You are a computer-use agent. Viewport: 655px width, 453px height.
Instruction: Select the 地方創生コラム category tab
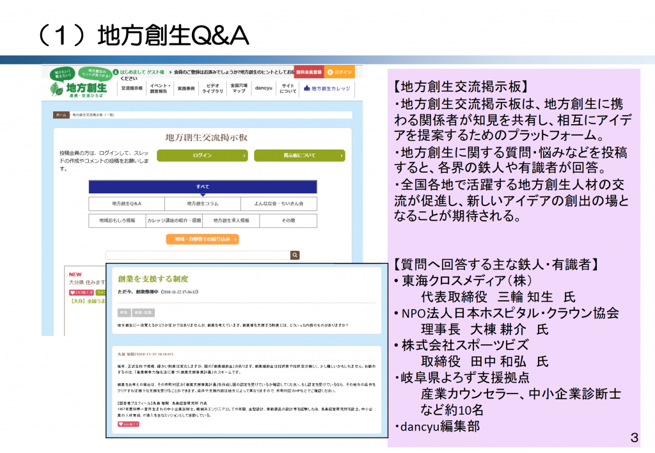click(x=203, y=203)
